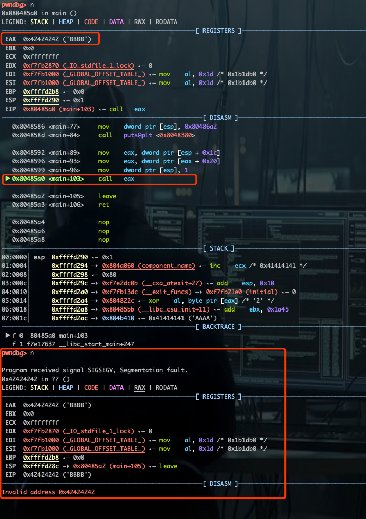Click the 'nop' at address 0x80485a4
Image resolution: width=366 pixels, height=519 pixels.
coord(104,222)
